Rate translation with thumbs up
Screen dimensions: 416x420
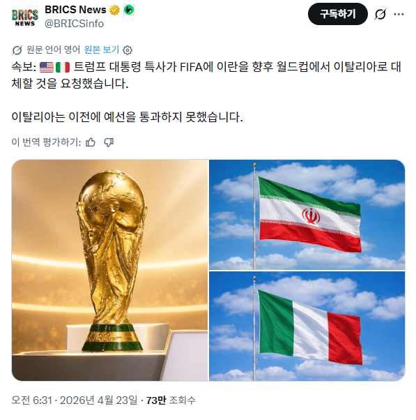[x=91, y=142]
